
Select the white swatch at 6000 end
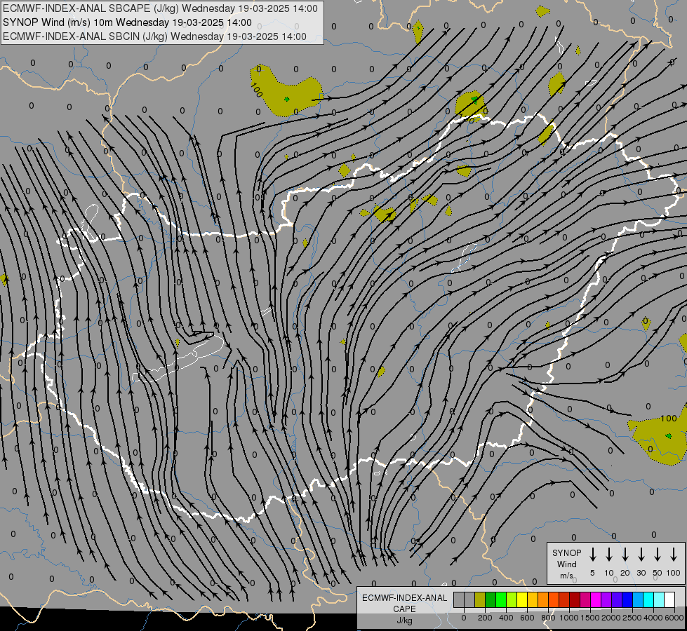point(669,600)
